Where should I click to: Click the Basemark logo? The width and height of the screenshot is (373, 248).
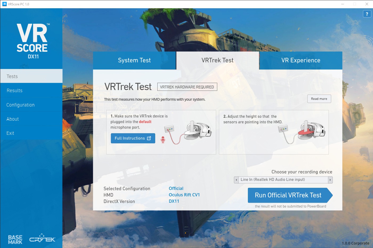15,239
